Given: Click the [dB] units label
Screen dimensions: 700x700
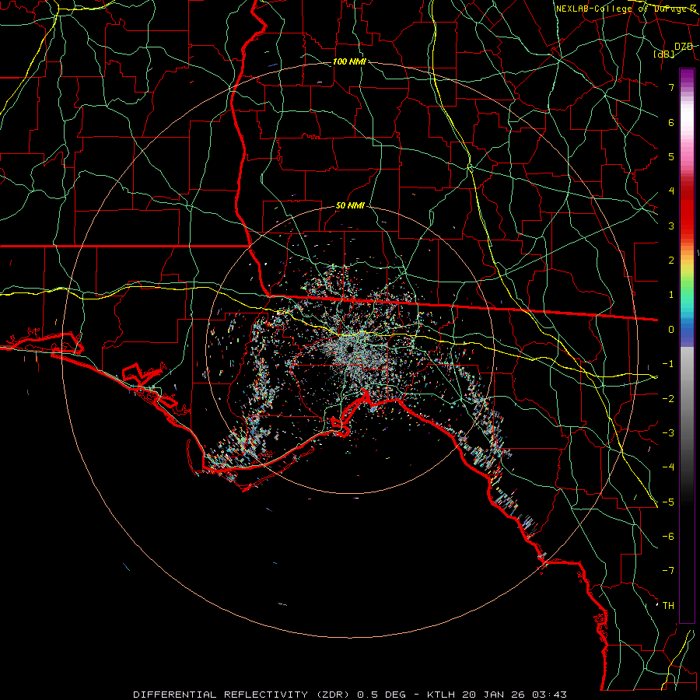Looking at the screenshot, I should (x=664, y=54).
